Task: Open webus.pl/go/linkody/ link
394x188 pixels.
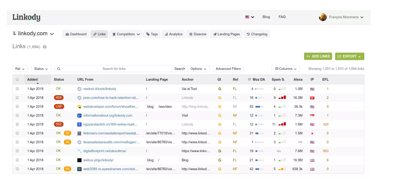Action: click(x=98, y=160)
